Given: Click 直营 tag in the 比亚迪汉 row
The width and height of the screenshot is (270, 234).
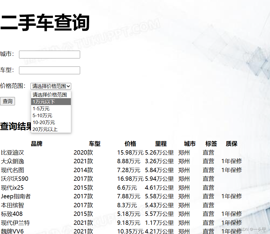Looking at the screenshot, I should (208, 153).
